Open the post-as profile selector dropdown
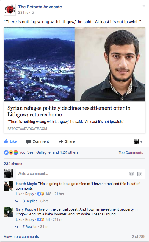The image size is (149, 242). 138,141
